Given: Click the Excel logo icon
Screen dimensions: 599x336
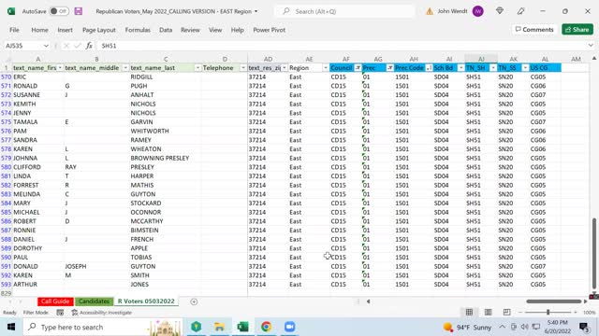Looking at the screenshot, I should 11,11.
